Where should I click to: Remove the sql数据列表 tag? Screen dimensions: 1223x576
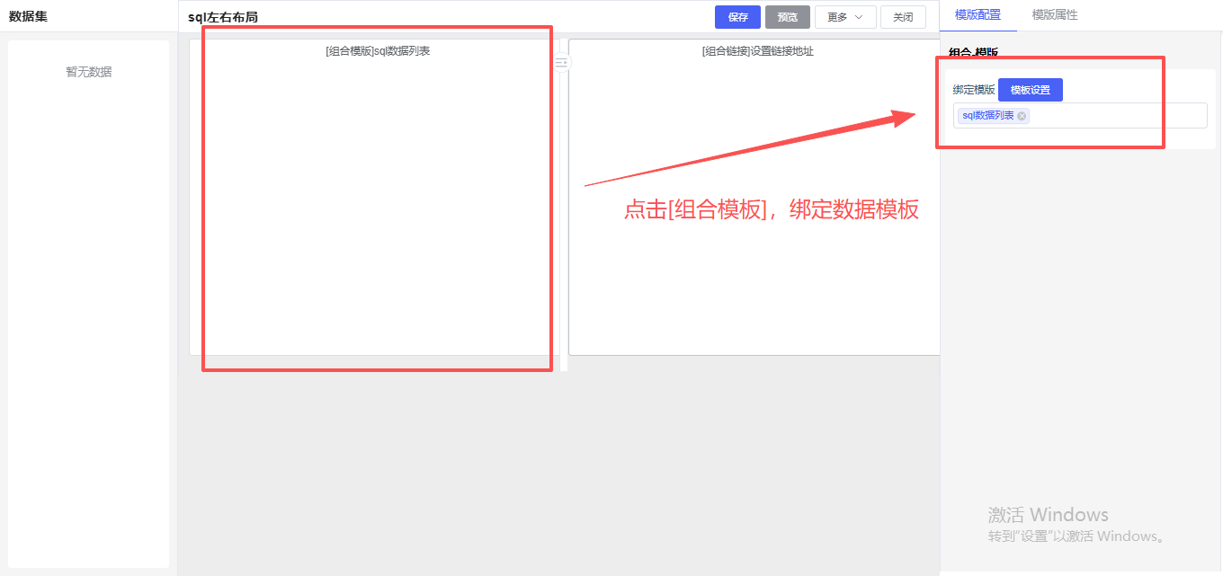(1022, 116)
